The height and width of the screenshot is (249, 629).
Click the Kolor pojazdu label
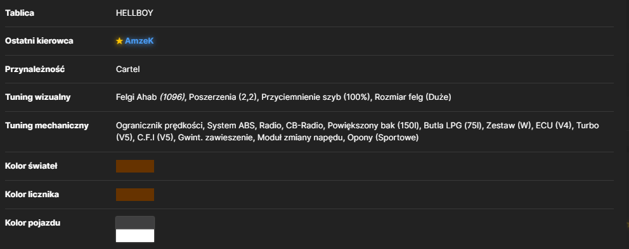click(32, 222)
